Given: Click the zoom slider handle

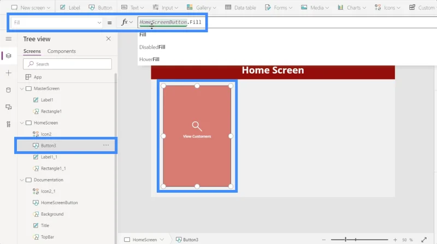Looking at the screenshot, I should tap(346, 240).
